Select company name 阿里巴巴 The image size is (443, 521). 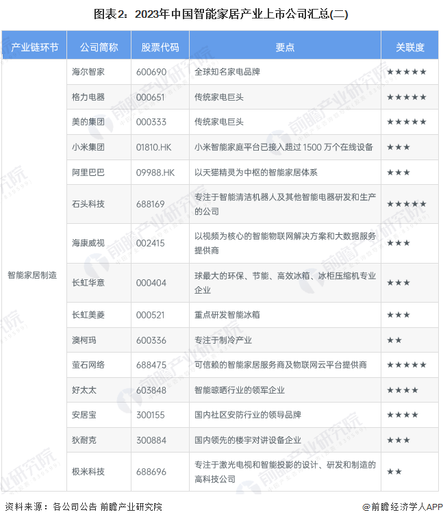coord(88,173)
